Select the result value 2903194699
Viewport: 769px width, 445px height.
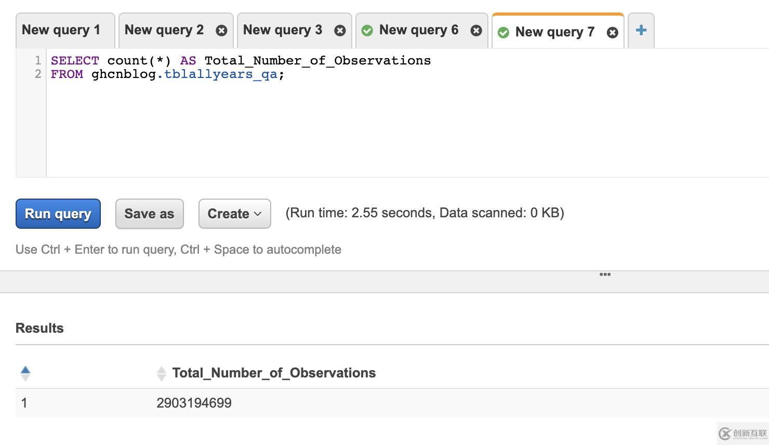[194, 403]
